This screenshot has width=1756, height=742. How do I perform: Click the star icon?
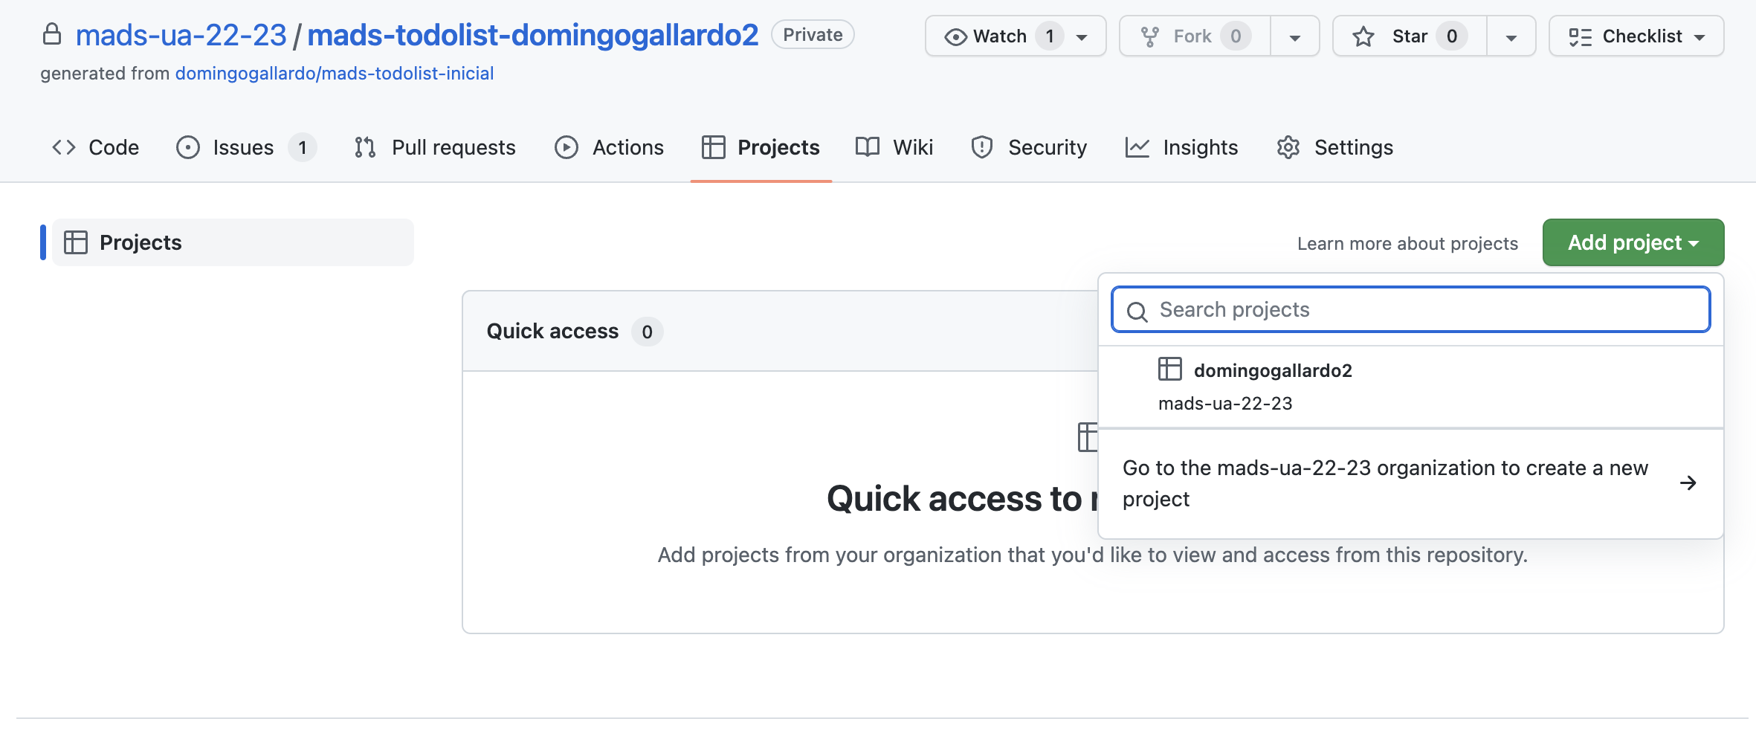coord(1363,36)
